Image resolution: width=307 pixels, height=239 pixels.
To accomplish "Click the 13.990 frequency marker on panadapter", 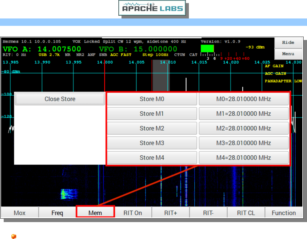I will [42, 62].
